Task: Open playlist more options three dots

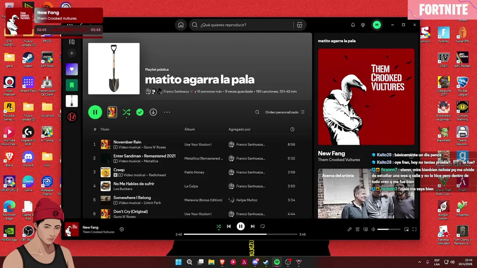Action: point(167,112)
